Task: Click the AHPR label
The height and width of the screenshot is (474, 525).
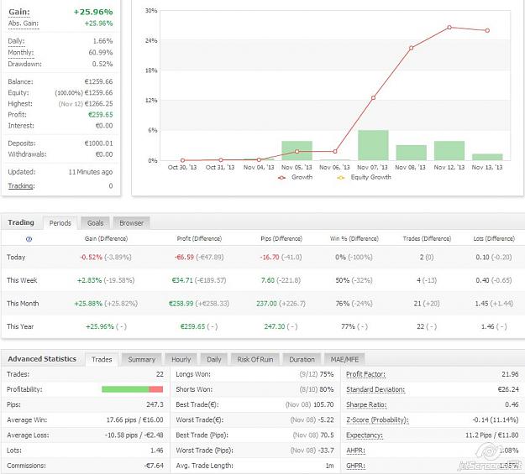Action: click(x=355, y=451)
